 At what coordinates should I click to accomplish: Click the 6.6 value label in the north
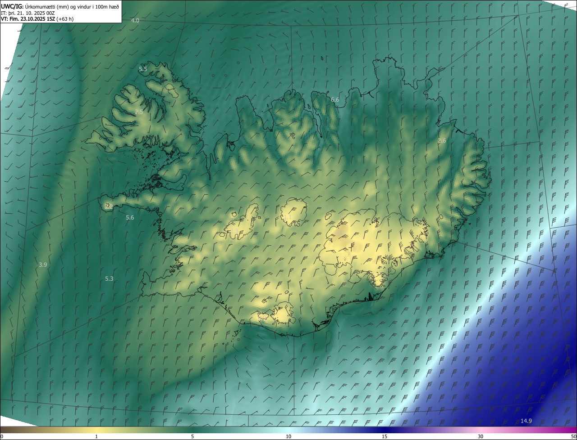pyautogui.click(x=335, y=99)
